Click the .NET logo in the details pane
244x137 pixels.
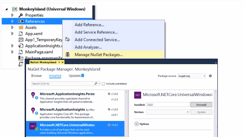click(138, 95)
